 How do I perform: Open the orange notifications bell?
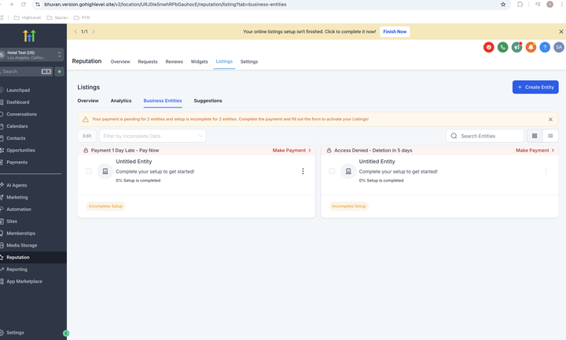(531, 48)
